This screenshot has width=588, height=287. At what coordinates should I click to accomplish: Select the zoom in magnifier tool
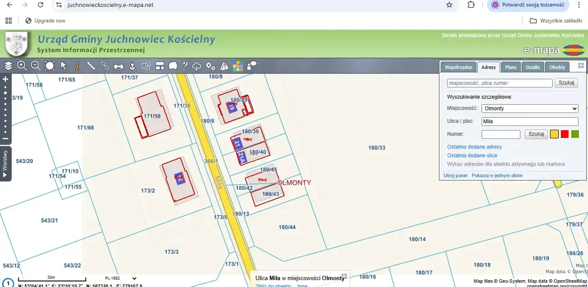click(22, 66)
